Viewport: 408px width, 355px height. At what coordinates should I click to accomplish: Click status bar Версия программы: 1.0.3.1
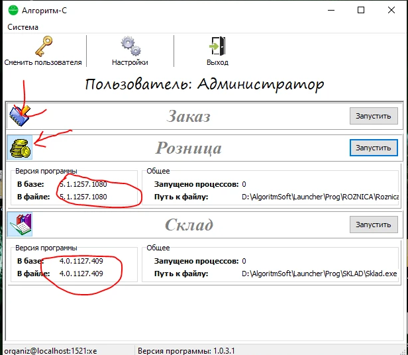(186, 351)
